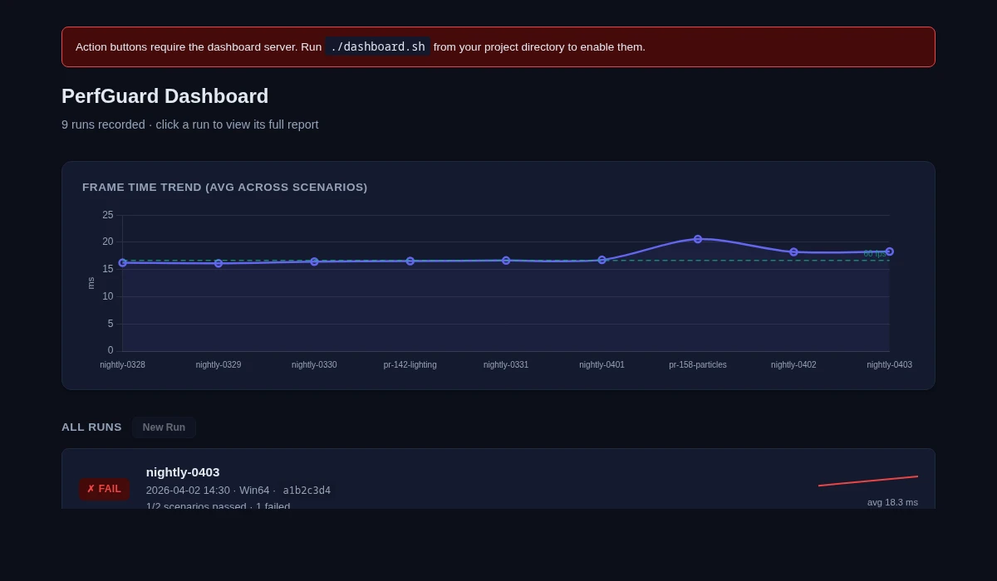The image size is (997, 581).
Task: Click the ALL RUNS section heading
Action: tap(91, 427)
